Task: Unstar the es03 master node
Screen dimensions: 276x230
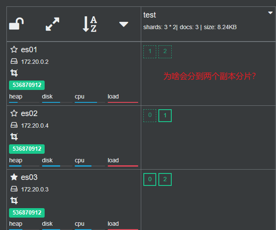Action: point(14,177)
